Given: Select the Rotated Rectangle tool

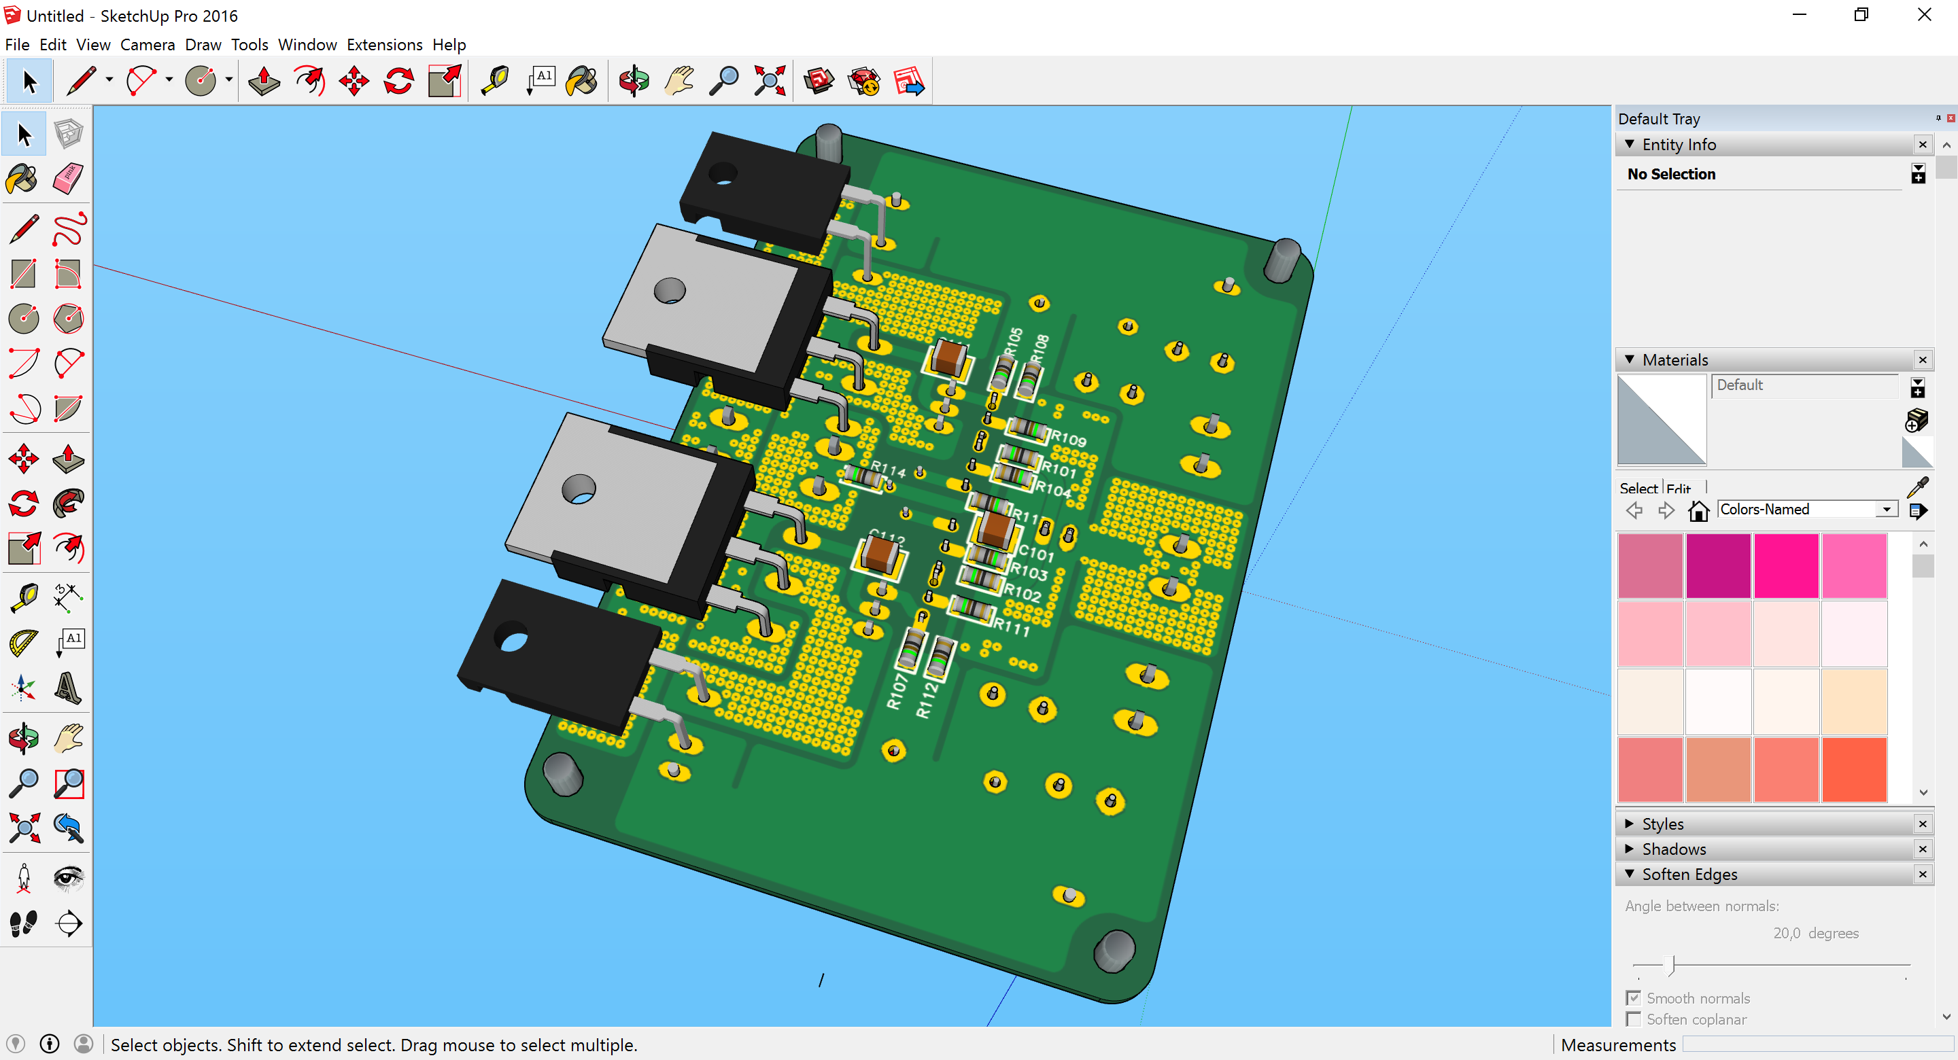Looking at the screenshot, I should tap(69, 275).
